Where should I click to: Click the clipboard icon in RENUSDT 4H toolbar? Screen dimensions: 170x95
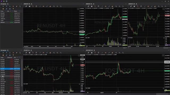point(36,6)
